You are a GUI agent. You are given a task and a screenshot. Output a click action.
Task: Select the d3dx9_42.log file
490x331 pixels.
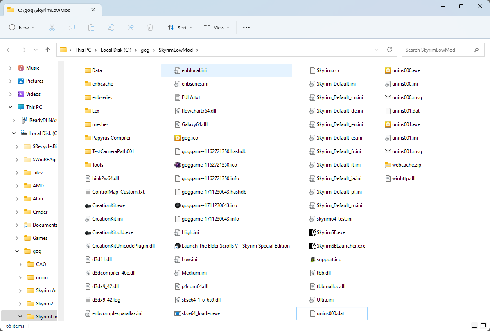click(102, 300)
